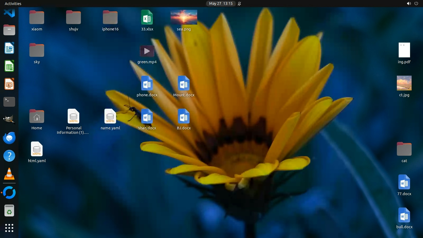423x238 pixels.
Task: Expand the system menu via power icon
Action: 416,3
